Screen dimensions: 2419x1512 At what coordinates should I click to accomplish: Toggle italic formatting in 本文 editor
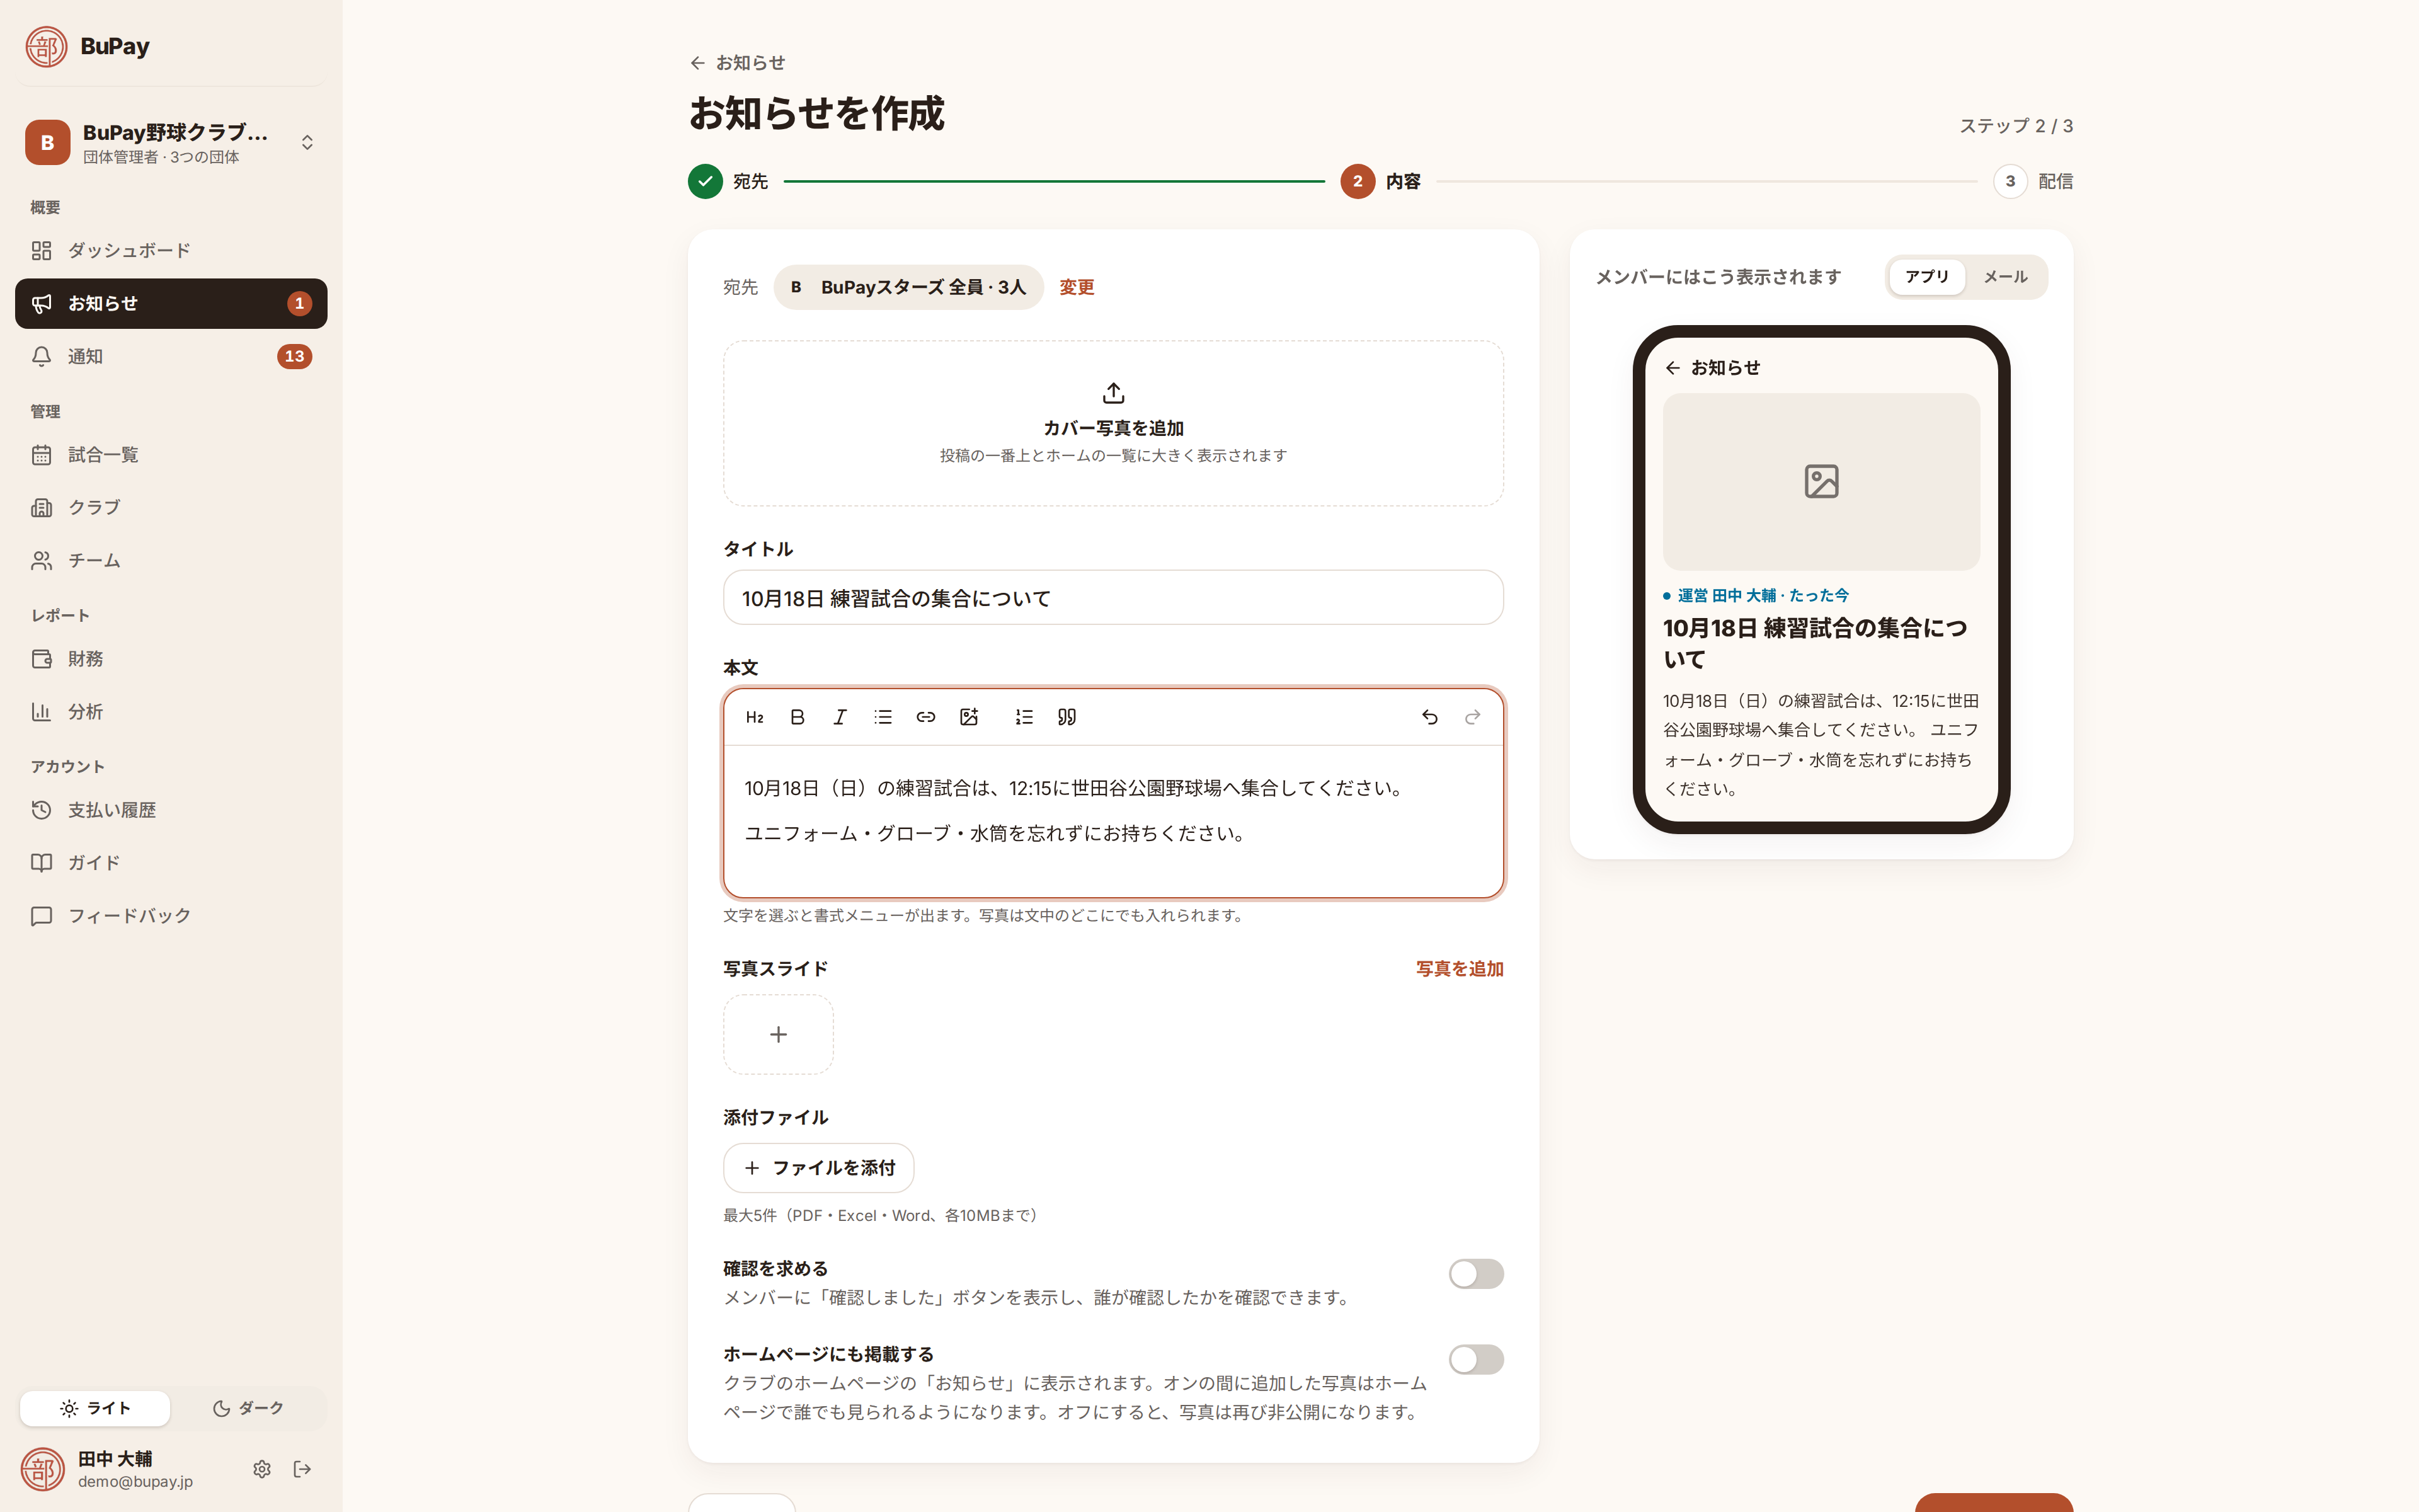click(x=840, y=717)
